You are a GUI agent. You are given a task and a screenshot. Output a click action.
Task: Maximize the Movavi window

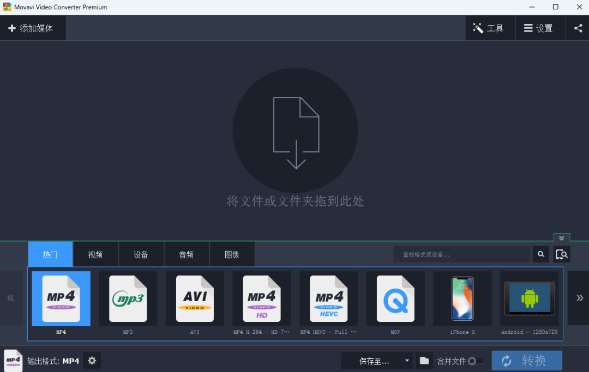point(556,7)
